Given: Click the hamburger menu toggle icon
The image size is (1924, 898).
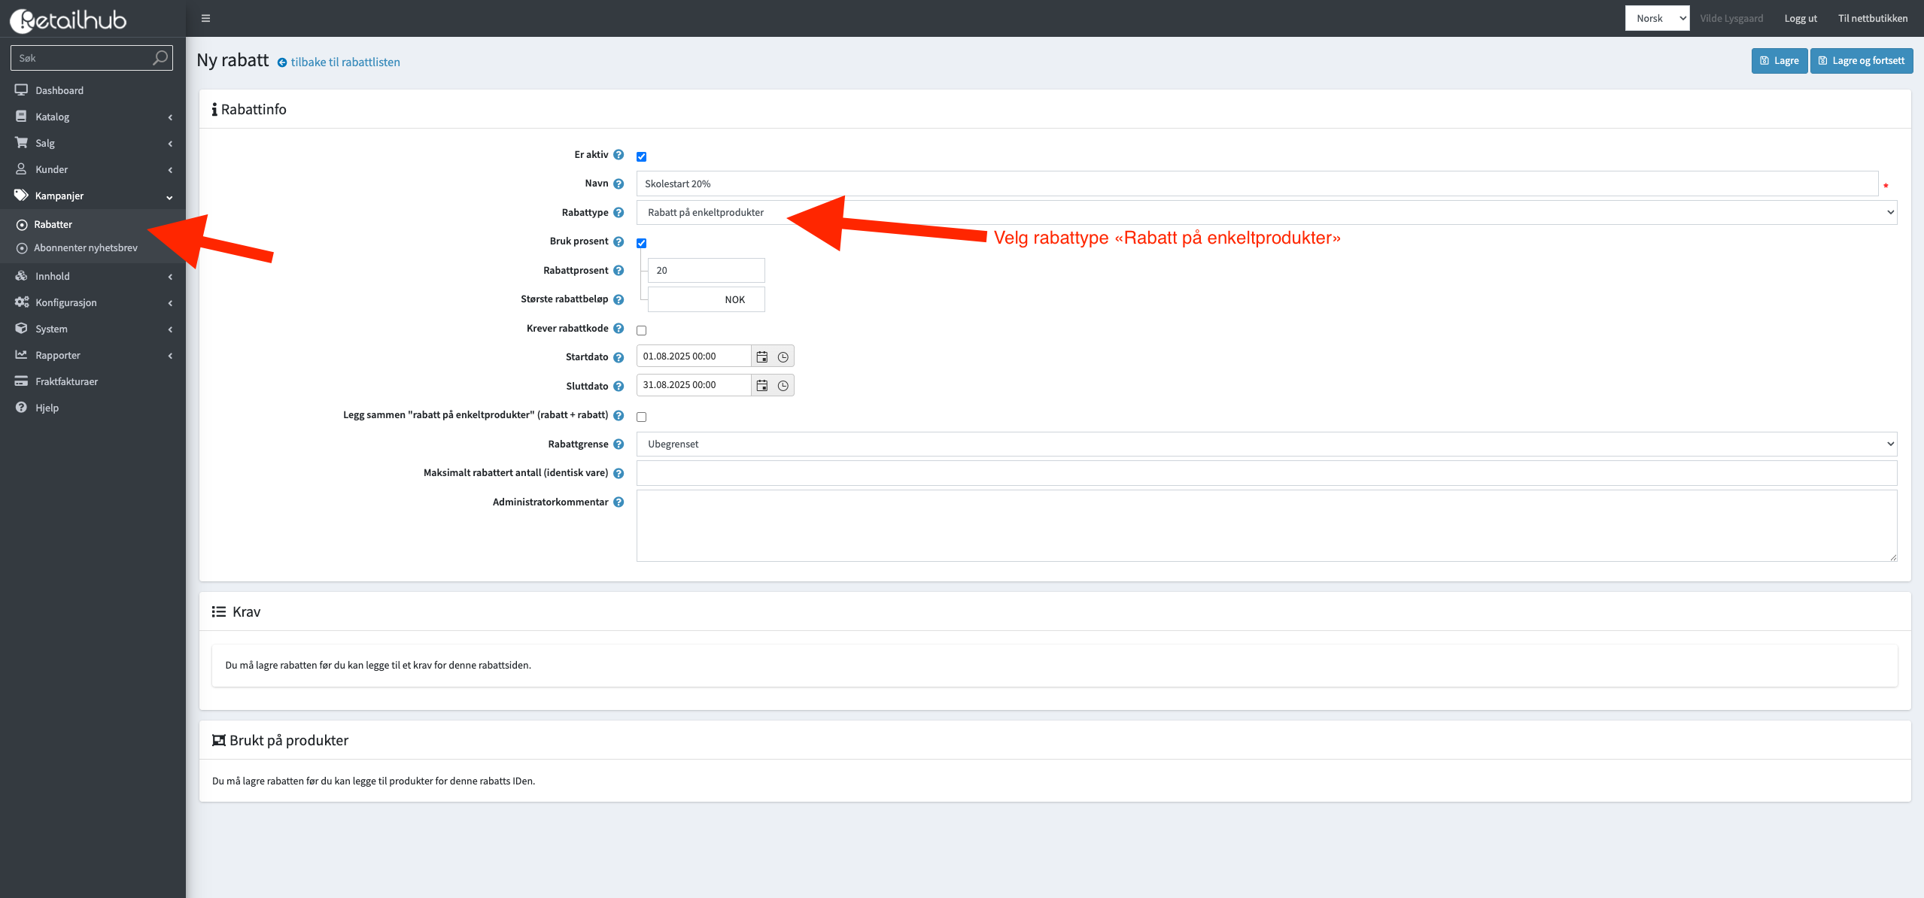Looking at the screenshot, I should click(x=205, y=18).
